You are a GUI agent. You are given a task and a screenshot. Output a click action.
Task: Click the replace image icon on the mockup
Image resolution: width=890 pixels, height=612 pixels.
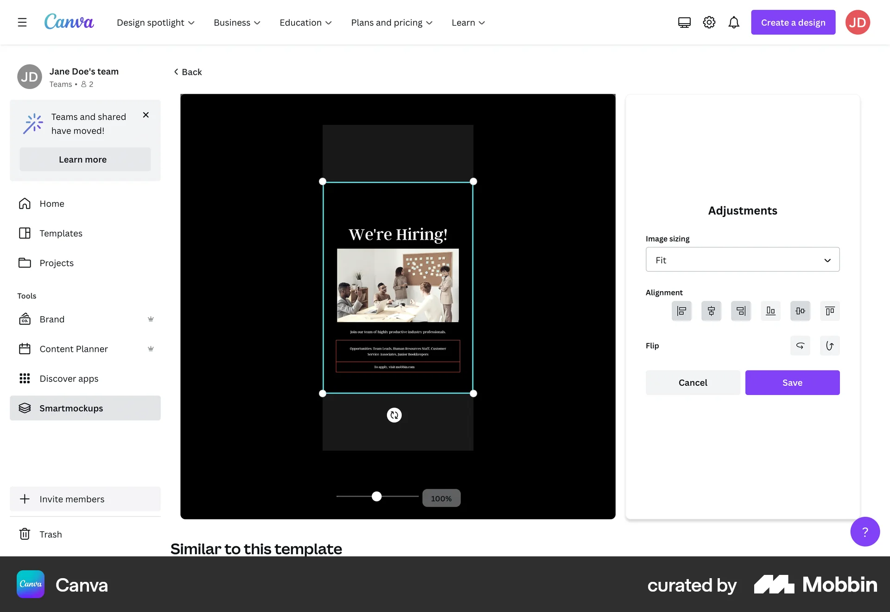[x=394, y=415]
